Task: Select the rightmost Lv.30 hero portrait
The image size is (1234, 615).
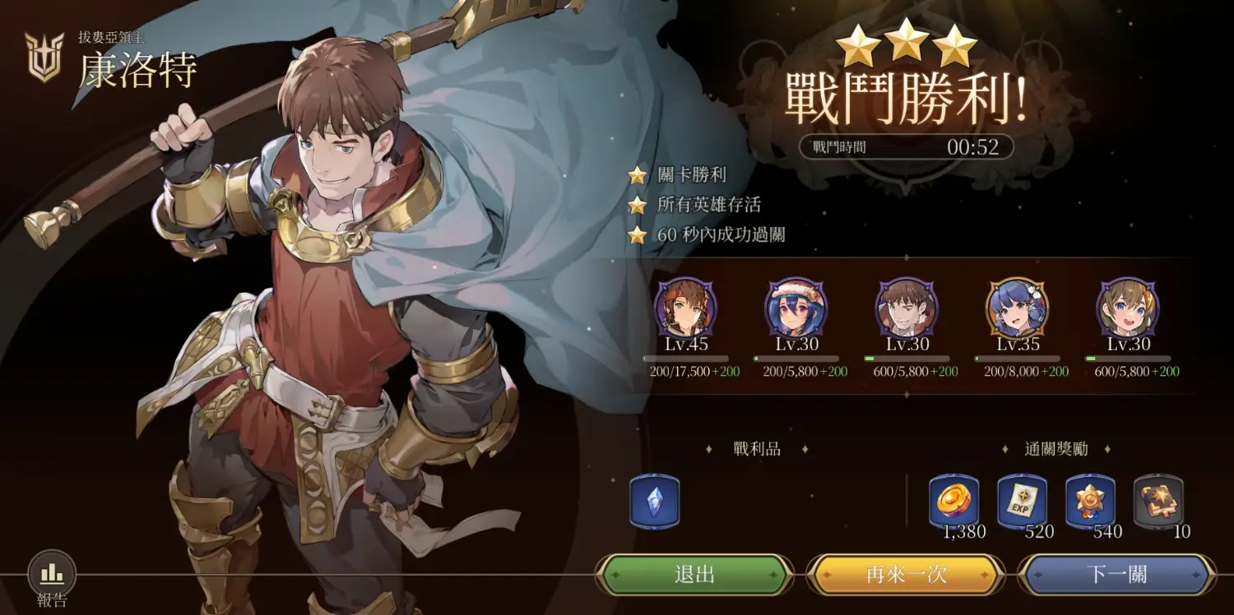Action: click(x=1128, y=308)
